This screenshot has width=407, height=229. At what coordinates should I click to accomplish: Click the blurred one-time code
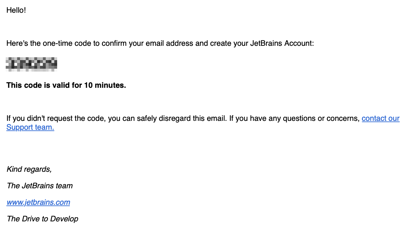coord(31,64)
